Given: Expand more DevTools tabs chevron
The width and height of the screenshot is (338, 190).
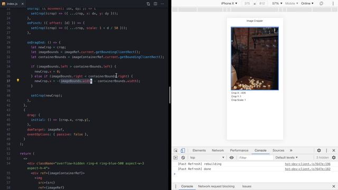Looking at the screenshot, I should (291, 150).
